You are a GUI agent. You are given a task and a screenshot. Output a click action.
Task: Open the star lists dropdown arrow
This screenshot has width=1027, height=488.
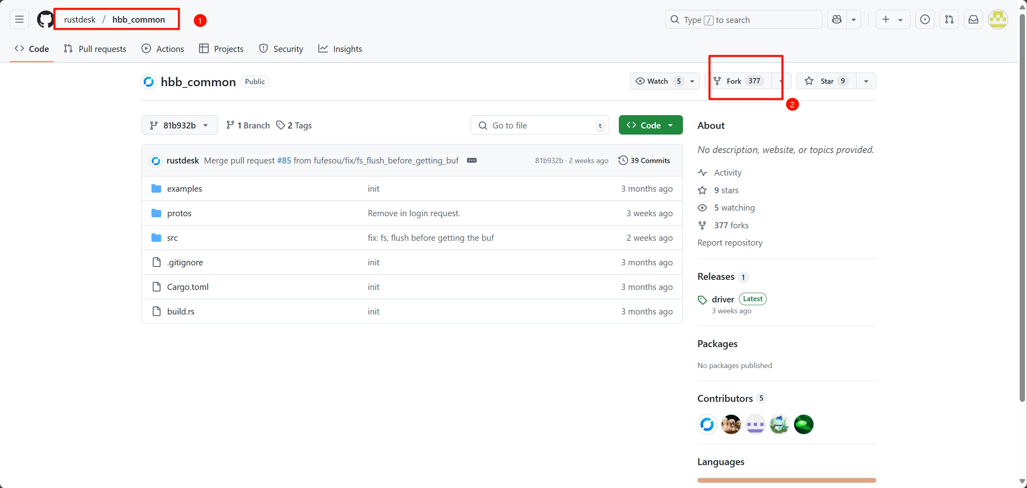(866, 81)
